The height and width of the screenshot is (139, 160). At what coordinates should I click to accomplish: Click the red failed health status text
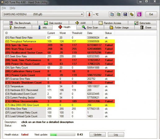[25, 135]
